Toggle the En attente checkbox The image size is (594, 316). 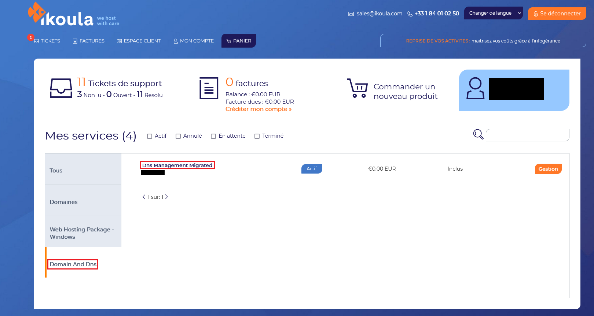tap(213, 136)
